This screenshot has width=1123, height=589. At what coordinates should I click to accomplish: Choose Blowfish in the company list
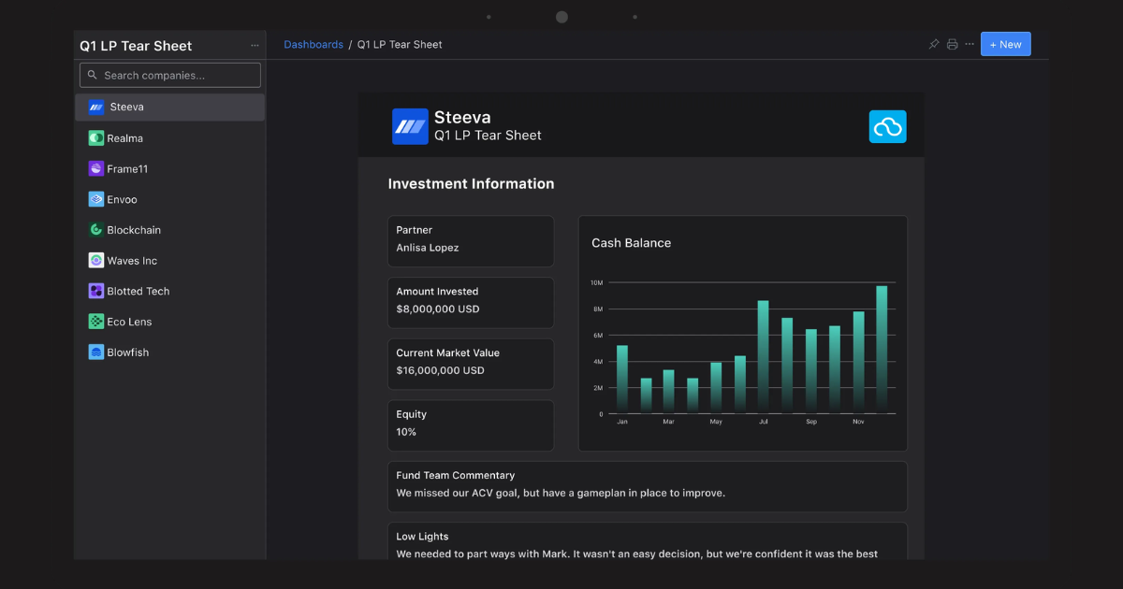click(x=170, y=352)
